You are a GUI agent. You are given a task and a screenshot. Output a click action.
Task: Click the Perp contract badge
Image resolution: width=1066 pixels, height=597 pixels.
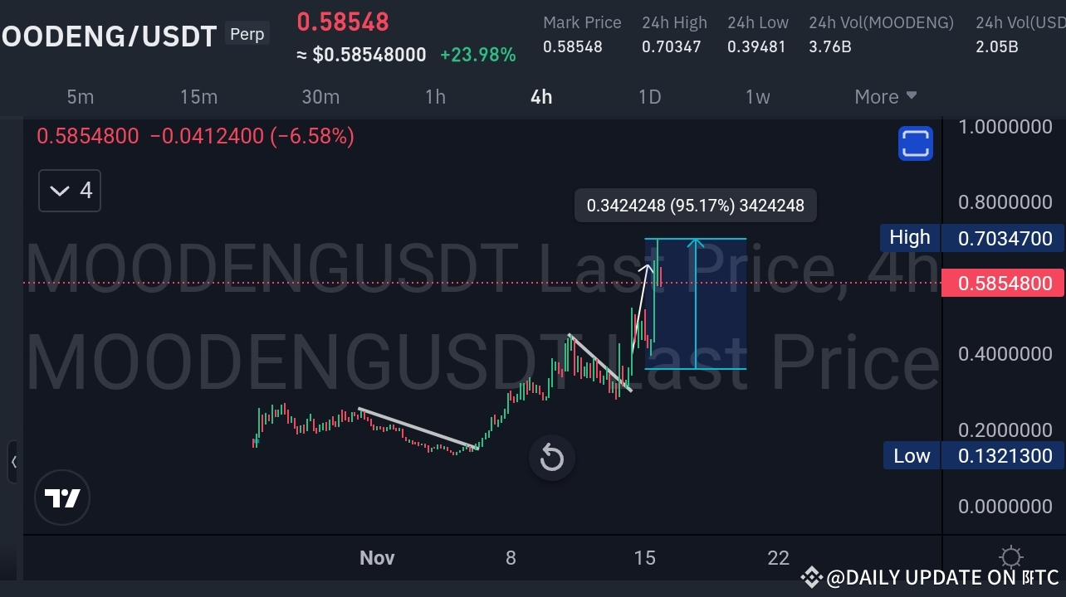247,34
